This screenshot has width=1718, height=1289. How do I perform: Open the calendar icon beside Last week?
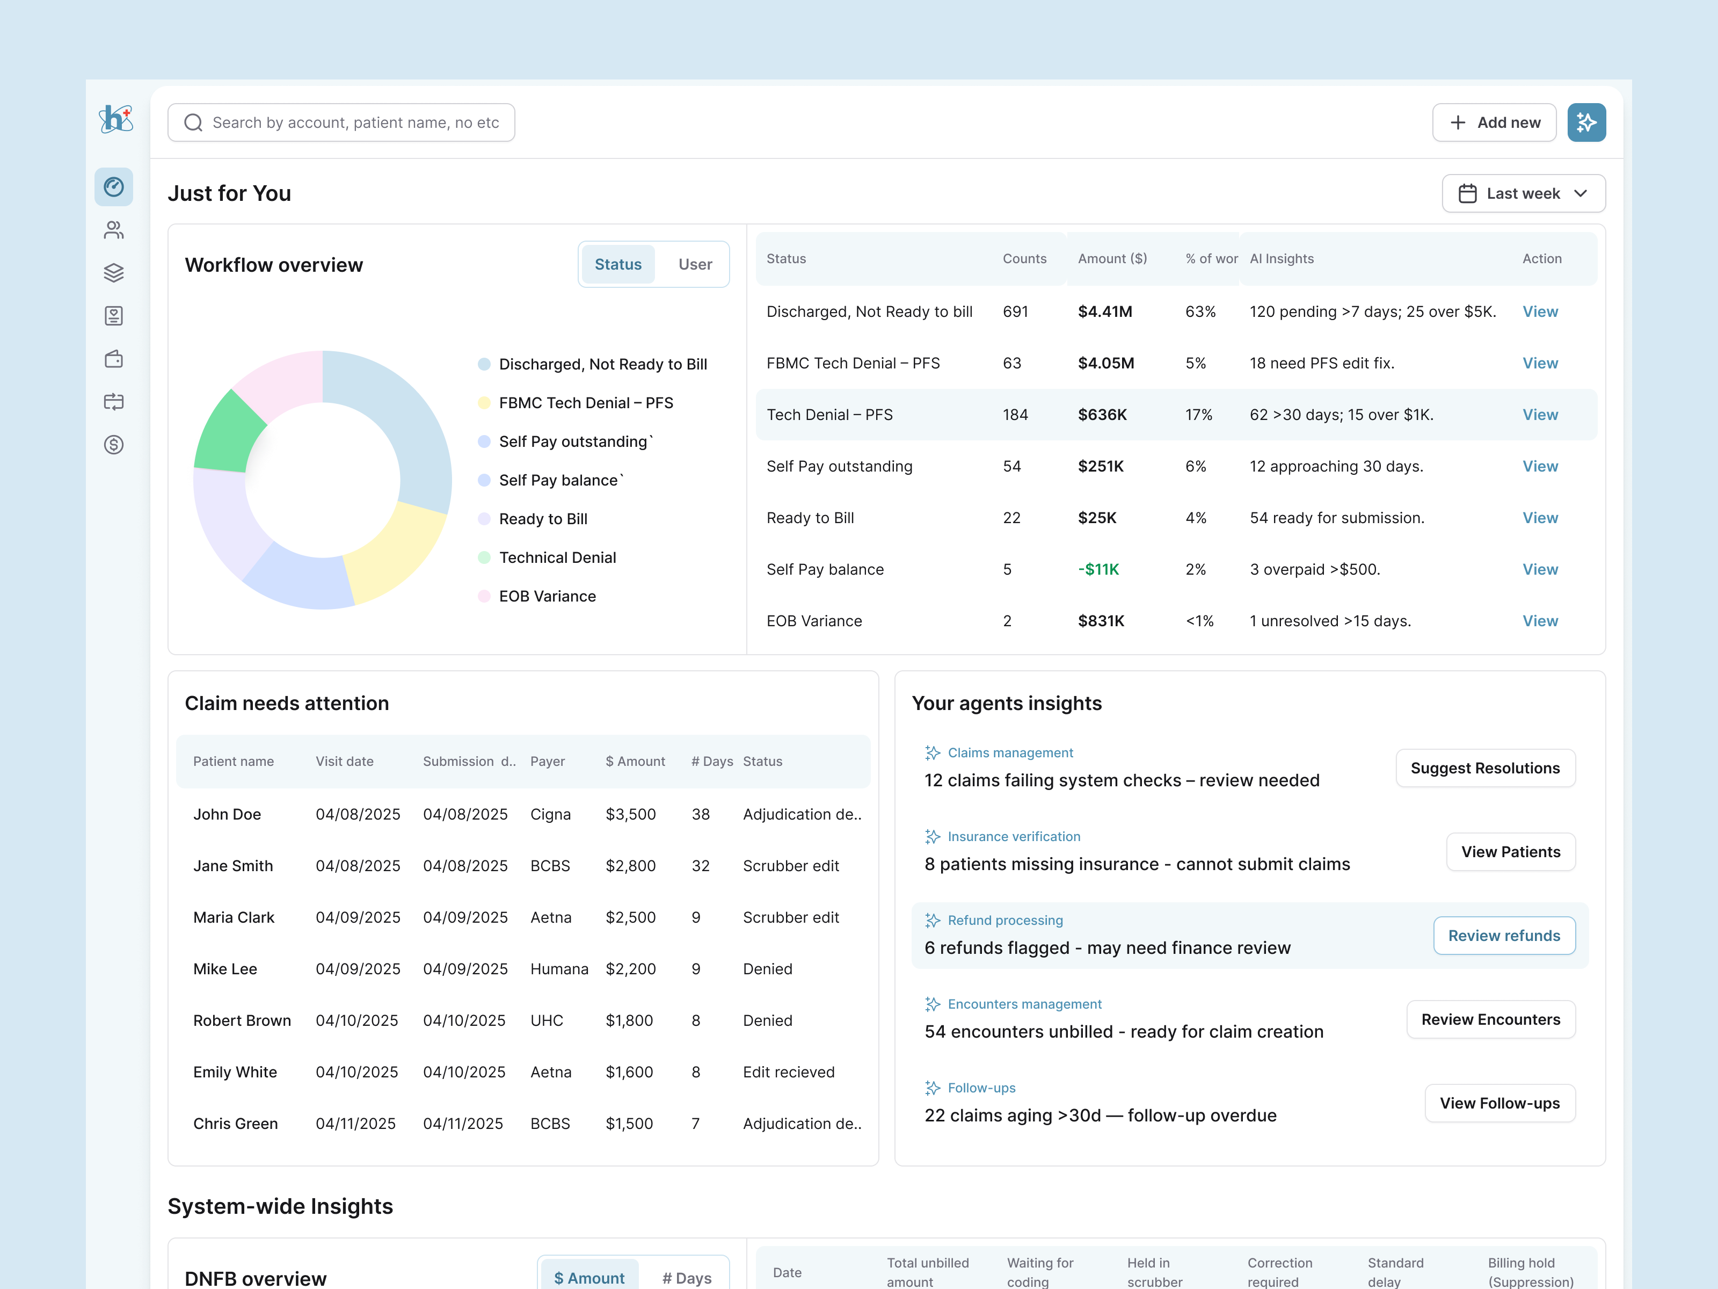click(1468, 193)
